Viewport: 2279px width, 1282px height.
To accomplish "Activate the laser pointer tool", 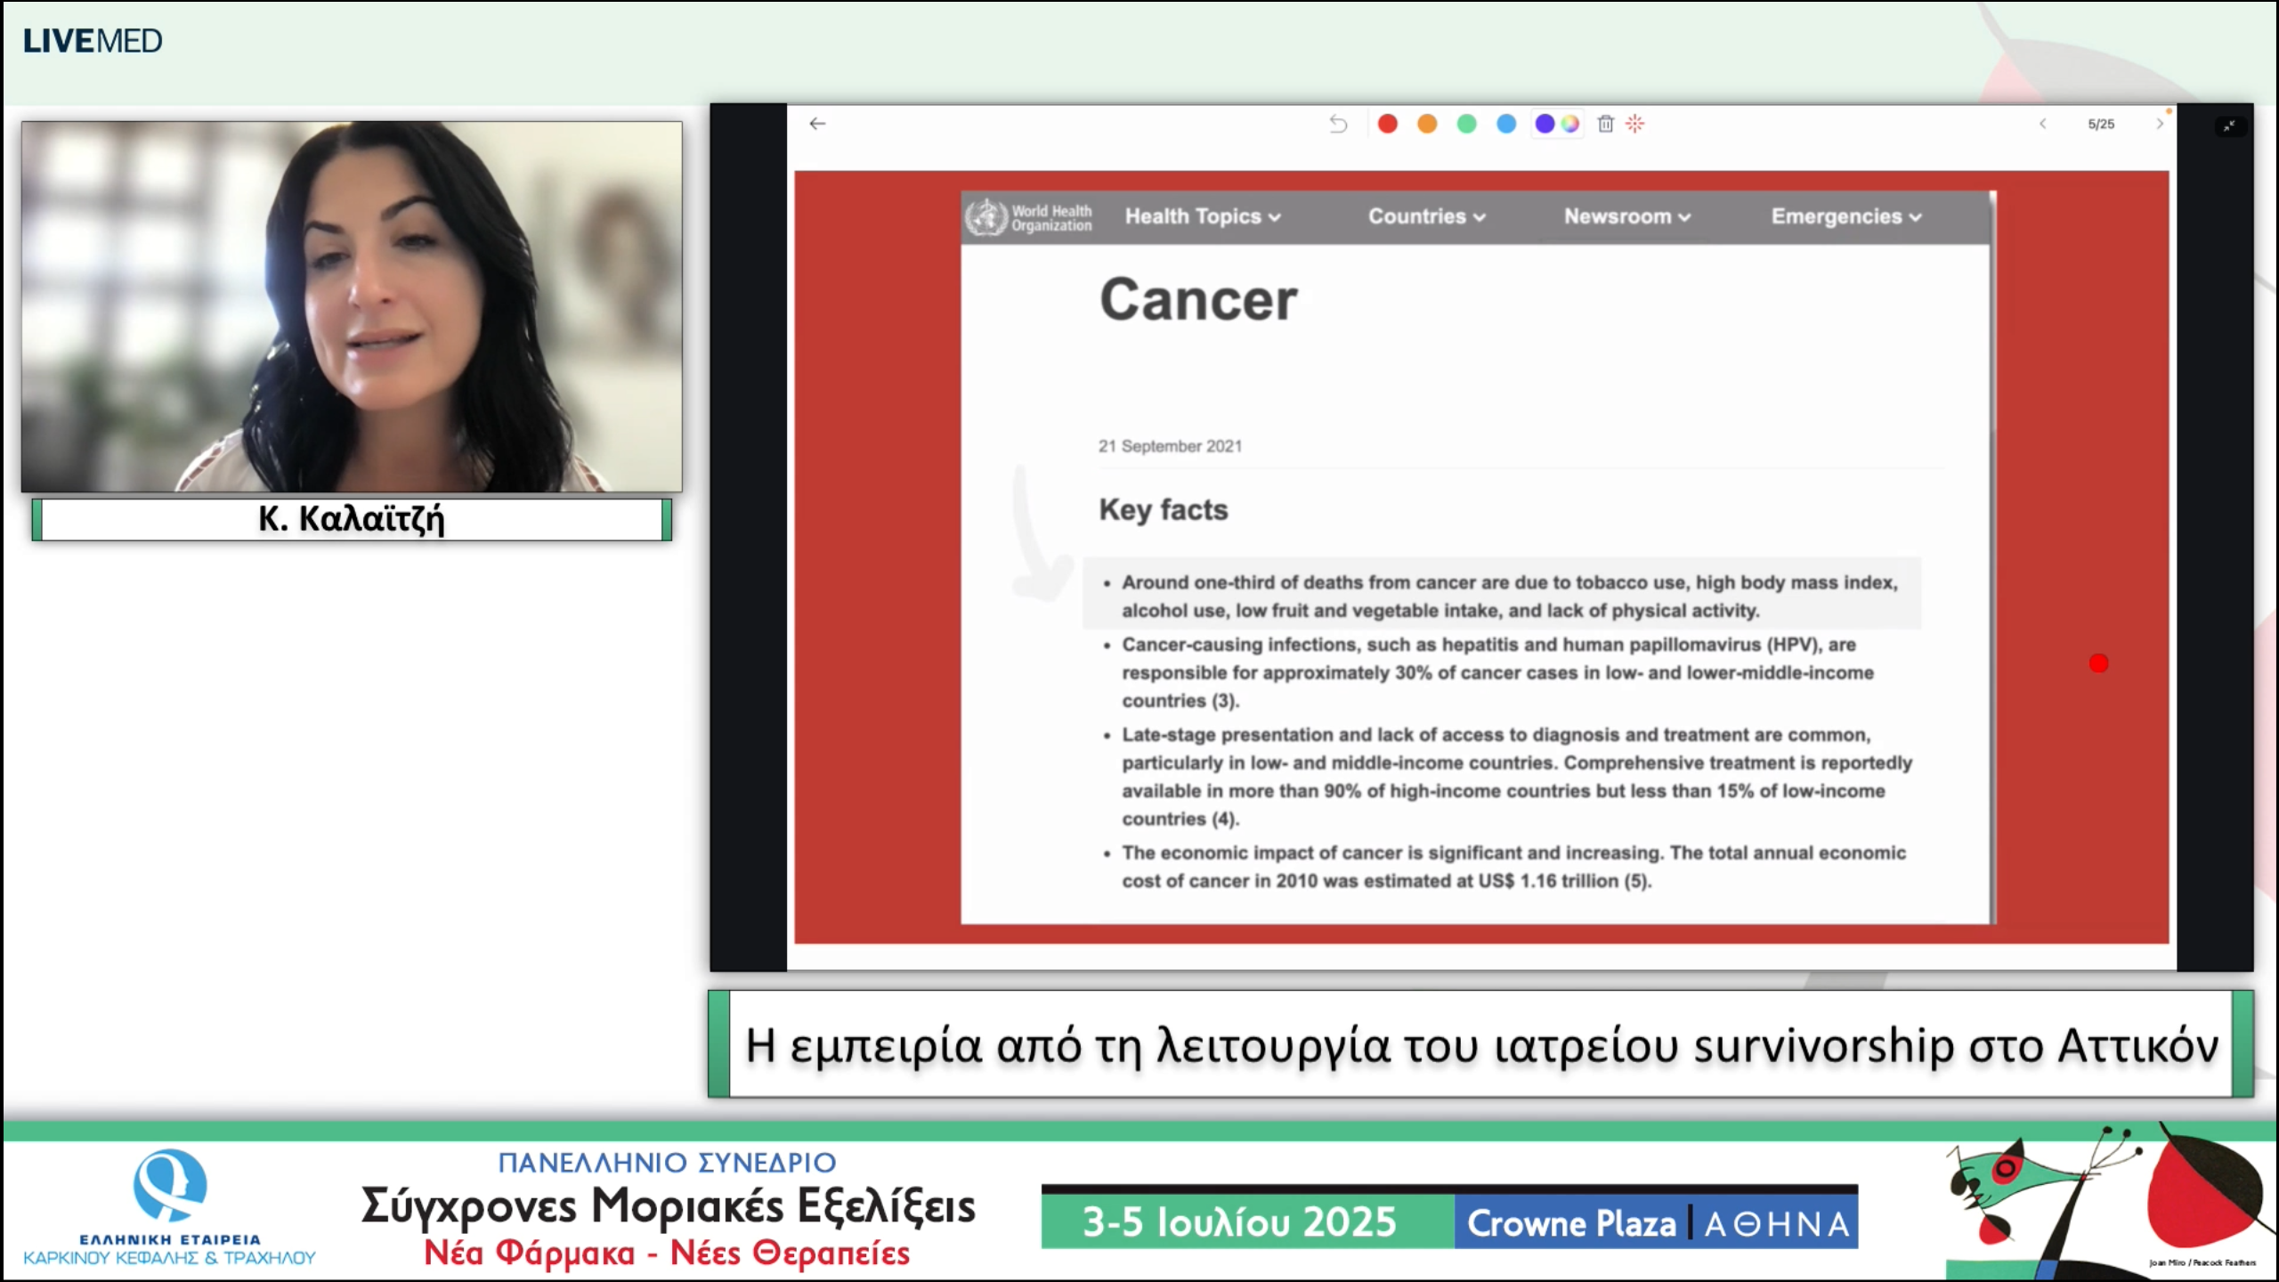I will [1636, 125].
